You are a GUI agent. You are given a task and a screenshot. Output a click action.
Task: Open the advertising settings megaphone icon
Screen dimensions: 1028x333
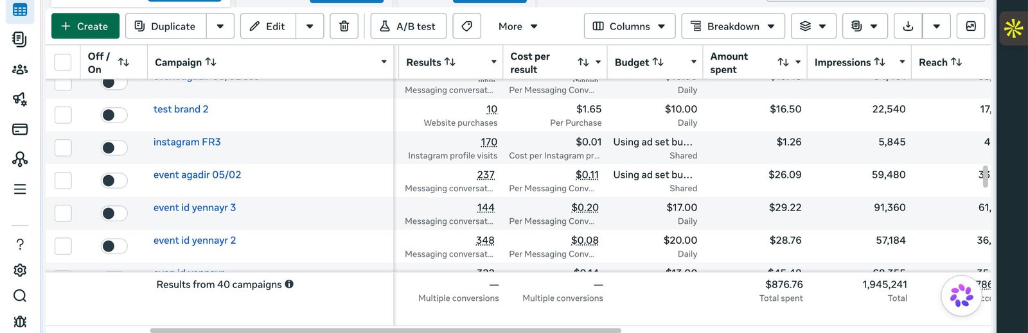tap(20, 99)
